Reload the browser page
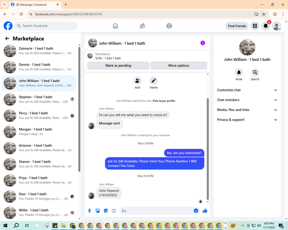Image resolution: width=288 pixels, height=230 pixels. click(21, 14)
